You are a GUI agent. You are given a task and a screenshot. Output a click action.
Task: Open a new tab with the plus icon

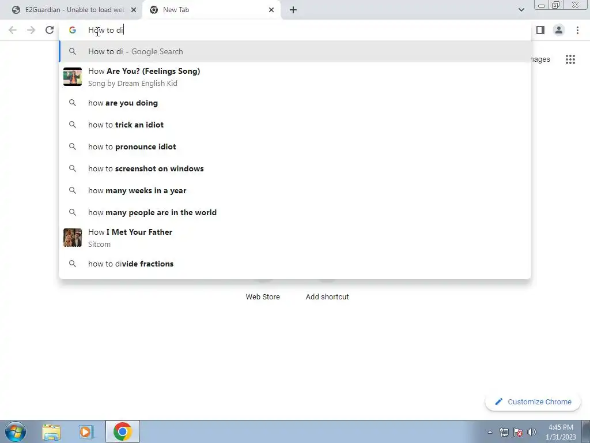tap(293, 10)
